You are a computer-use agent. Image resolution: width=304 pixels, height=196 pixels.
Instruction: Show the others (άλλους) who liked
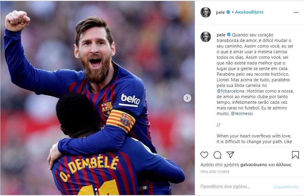coord(284,165)
